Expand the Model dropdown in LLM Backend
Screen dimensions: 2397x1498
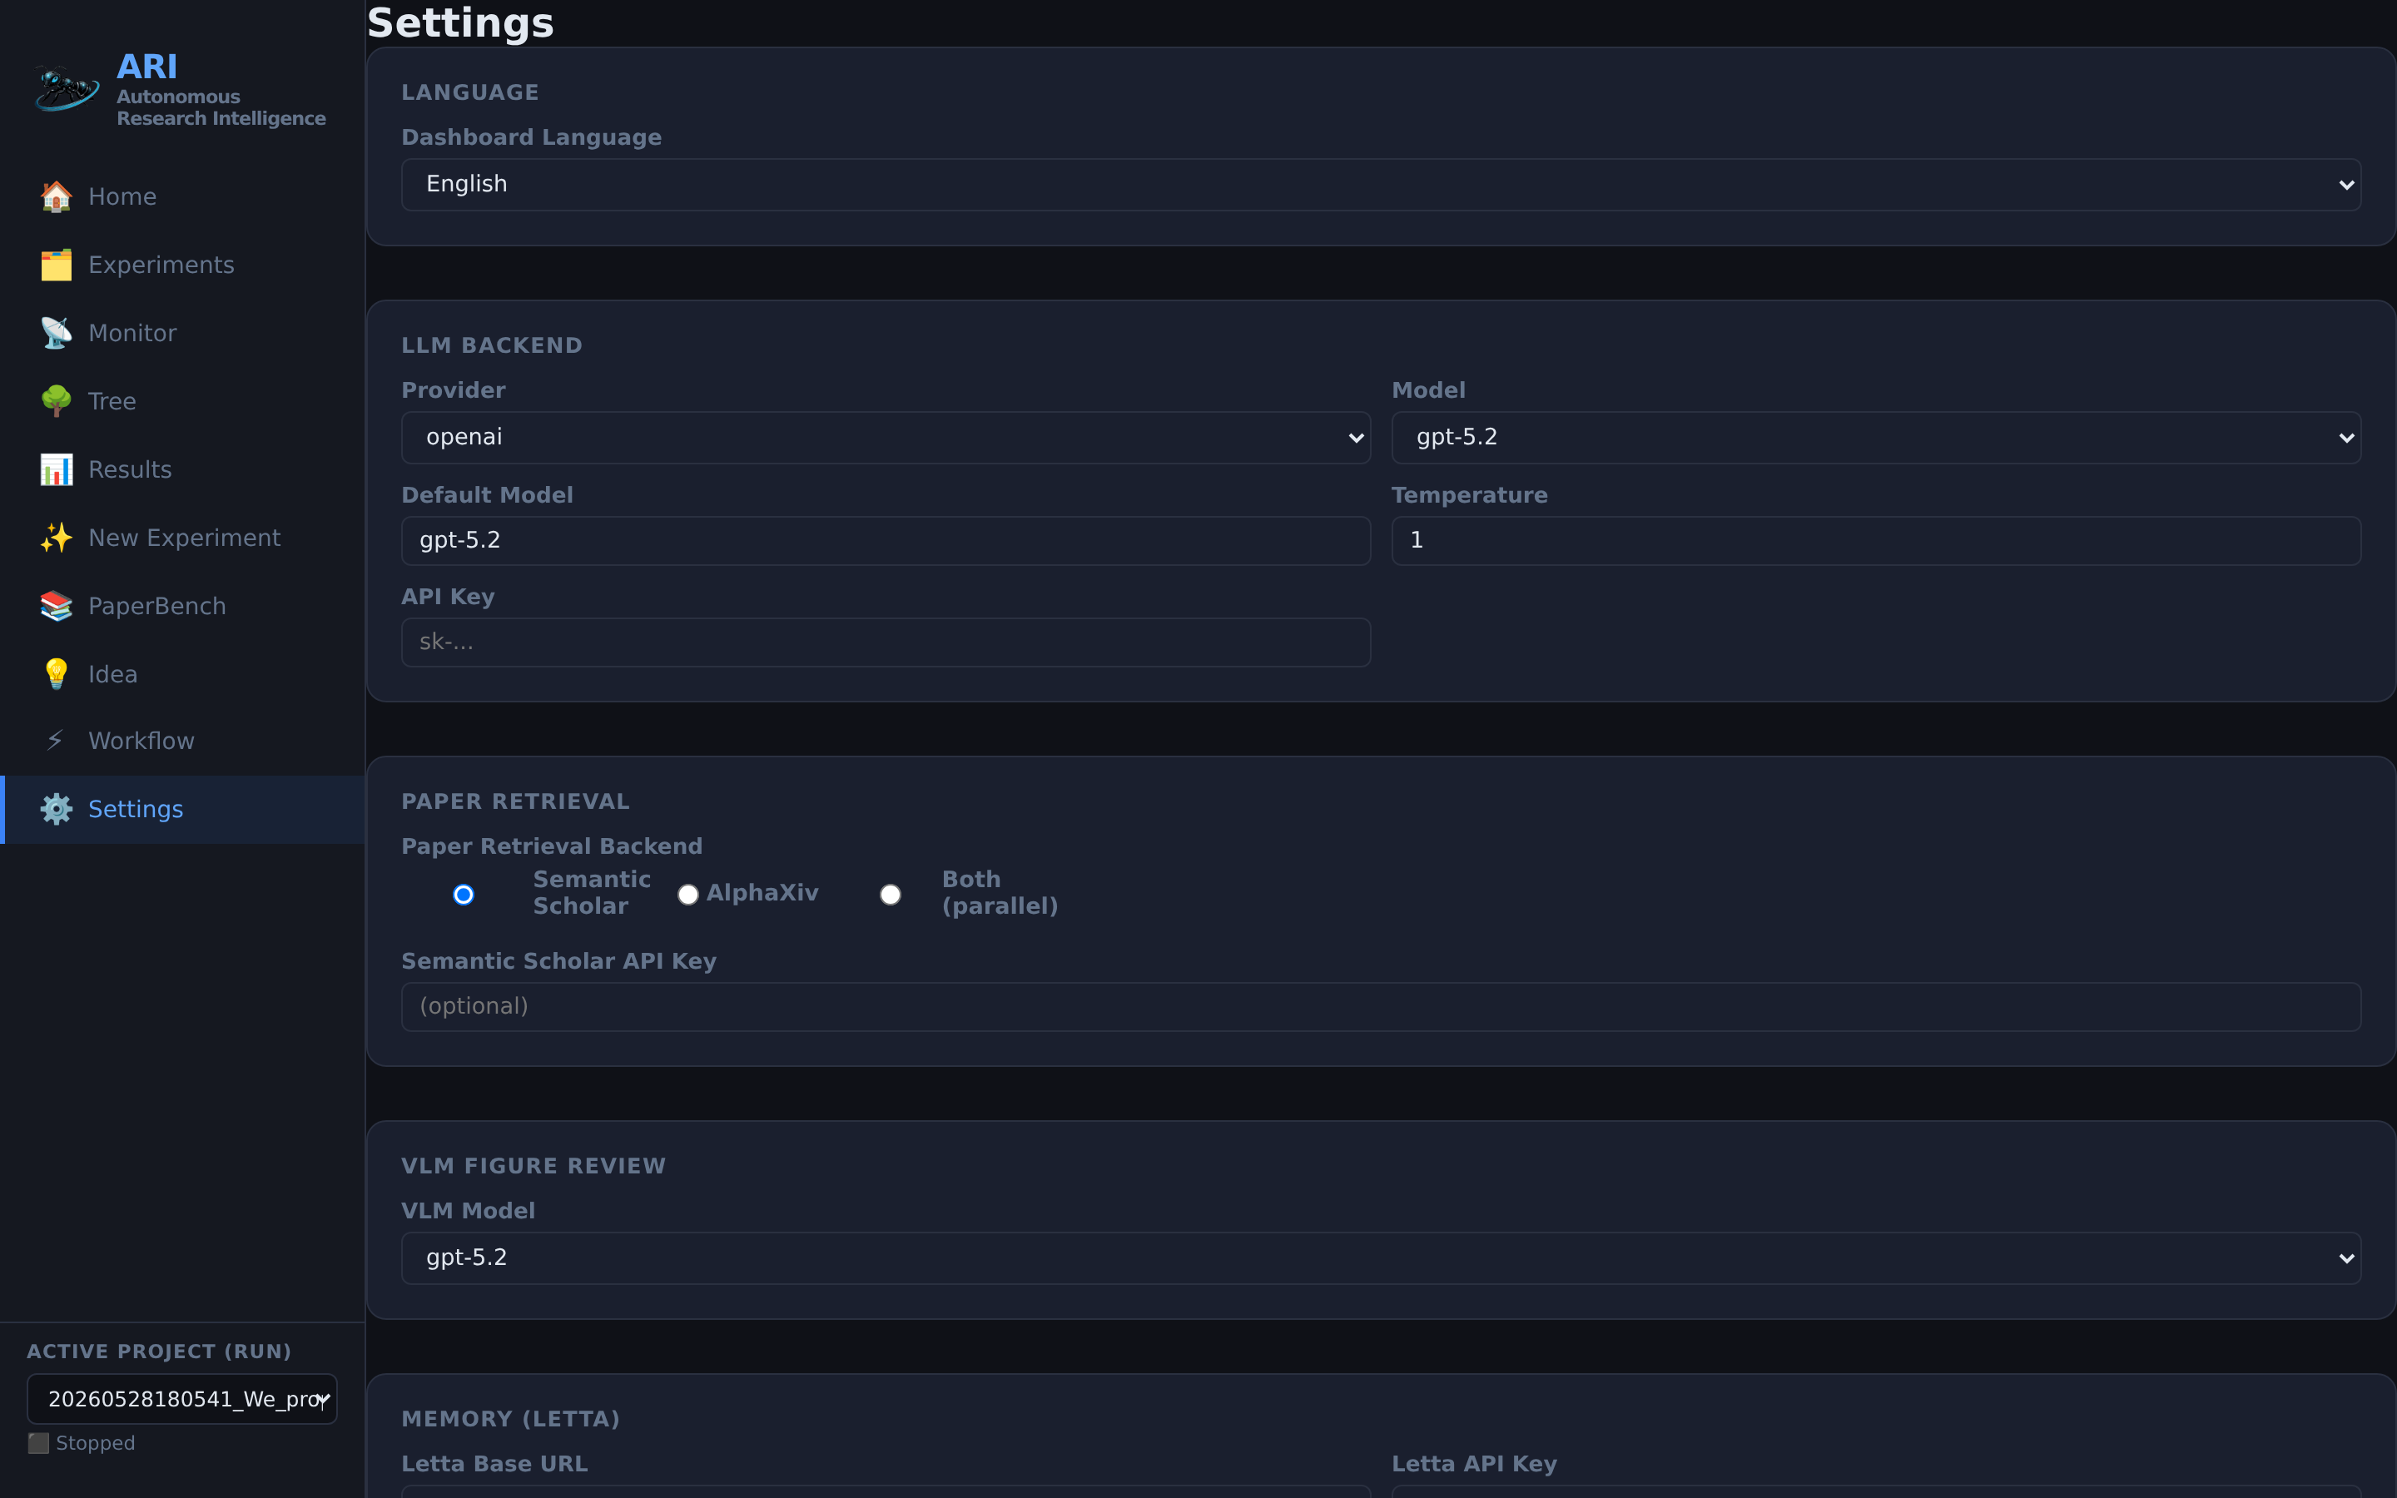[1876, 438]
